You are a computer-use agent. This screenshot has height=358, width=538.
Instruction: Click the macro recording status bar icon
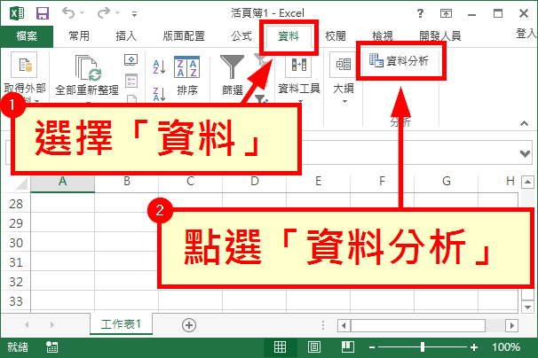pyautogui.click(x=51, y=347)
